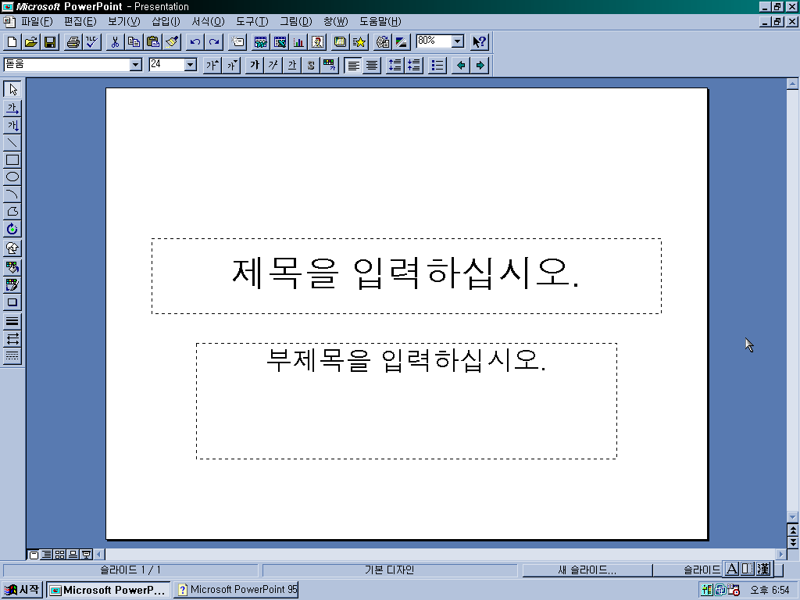Open the Dashed Lines style options
This screenshot has height=600, width=800.
[x=12, y=356]
